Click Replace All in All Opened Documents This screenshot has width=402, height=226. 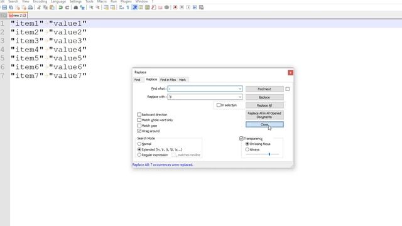point(264,115)
